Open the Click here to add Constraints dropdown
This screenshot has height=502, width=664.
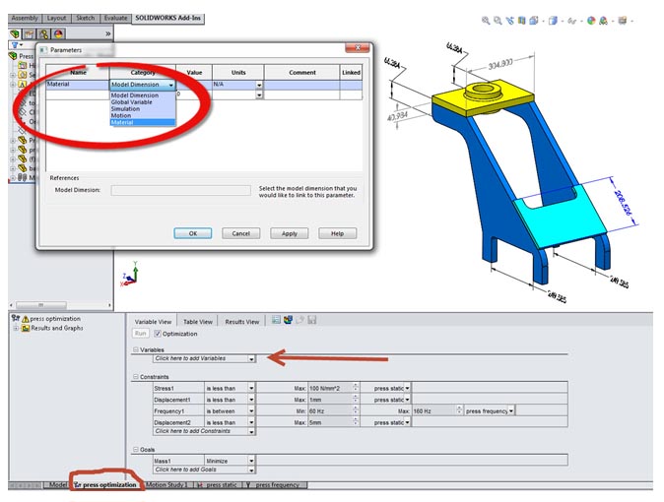(251, 432)
